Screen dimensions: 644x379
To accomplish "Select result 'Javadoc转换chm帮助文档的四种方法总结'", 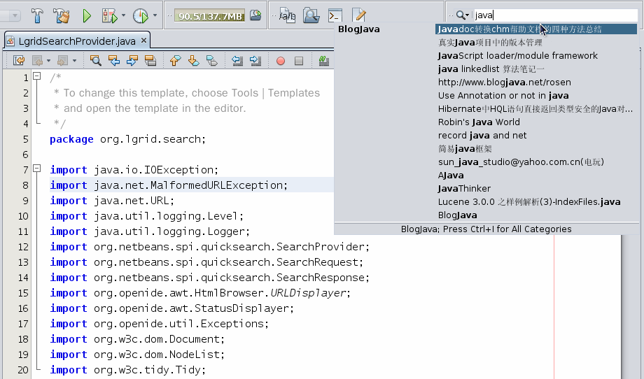I will 536,29.
